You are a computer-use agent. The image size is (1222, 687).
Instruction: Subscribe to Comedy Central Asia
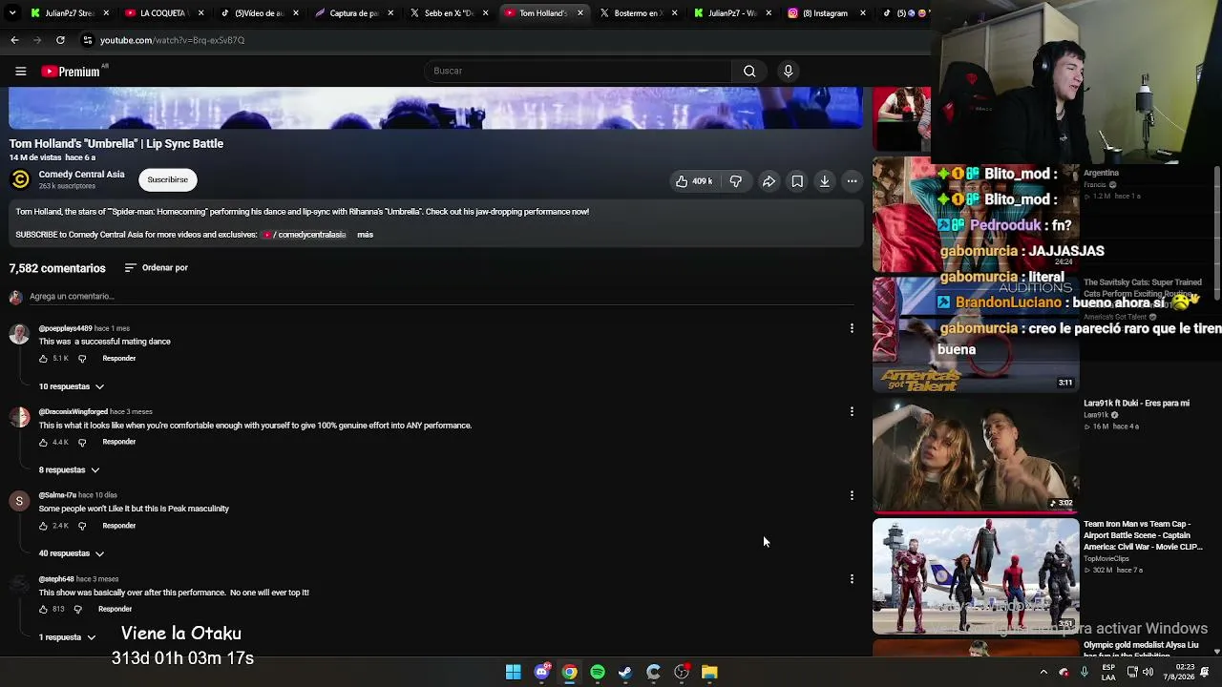(x=168, y=180)
